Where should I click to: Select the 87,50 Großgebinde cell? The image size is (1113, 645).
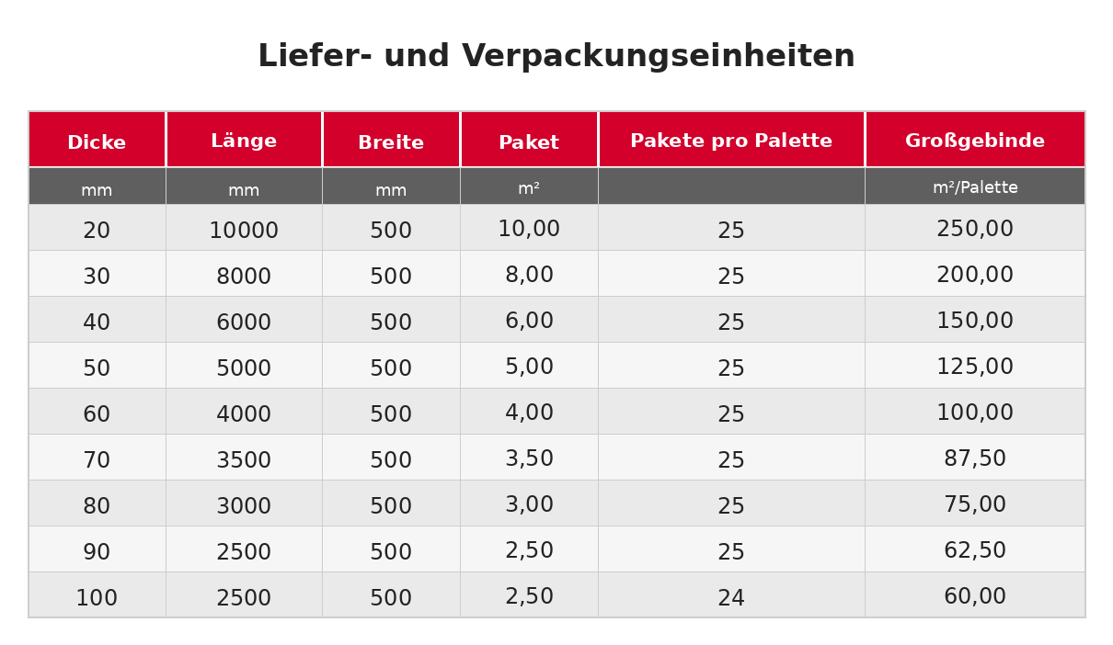(975, 458)
